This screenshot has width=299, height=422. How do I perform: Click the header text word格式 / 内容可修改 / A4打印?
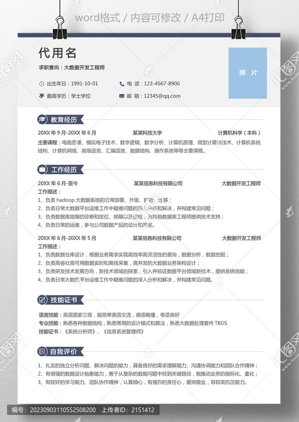point(150,18)
